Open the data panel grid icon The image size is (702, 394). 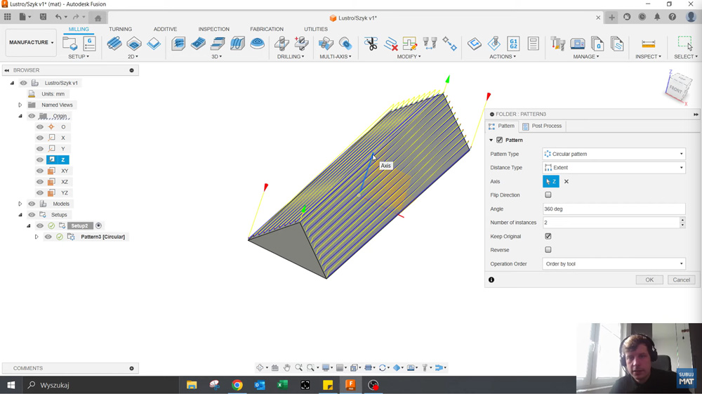[x=8, y=18]
